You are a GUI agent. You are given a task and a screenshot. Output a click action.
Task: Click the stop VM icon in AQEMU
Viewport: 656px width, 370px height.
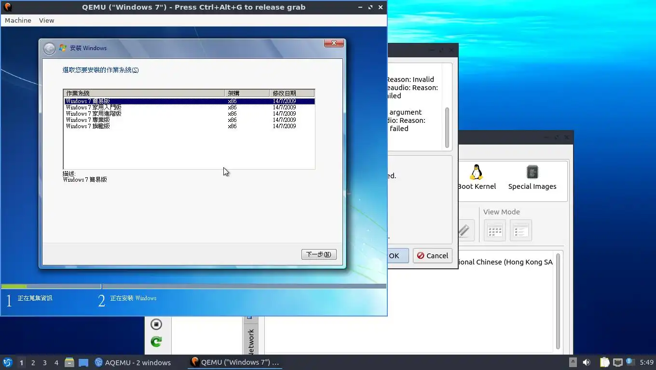[156, 324]
